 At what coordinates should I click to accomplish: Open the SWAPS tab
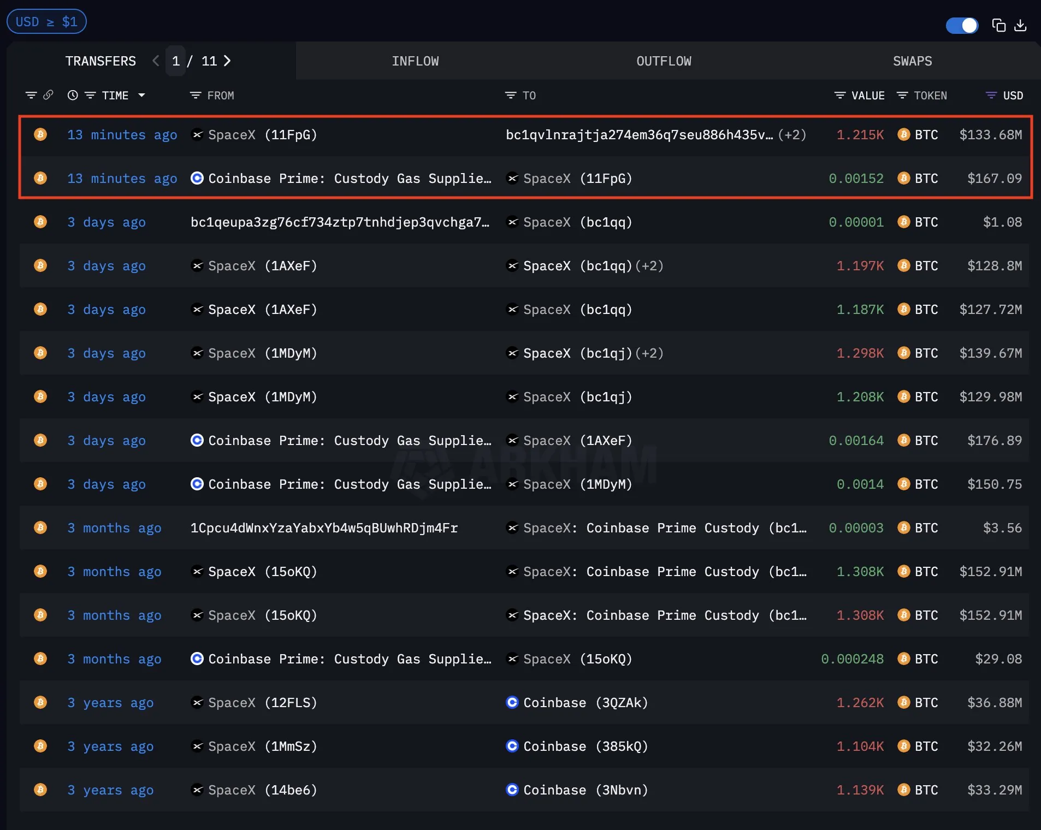coord(912,61)
